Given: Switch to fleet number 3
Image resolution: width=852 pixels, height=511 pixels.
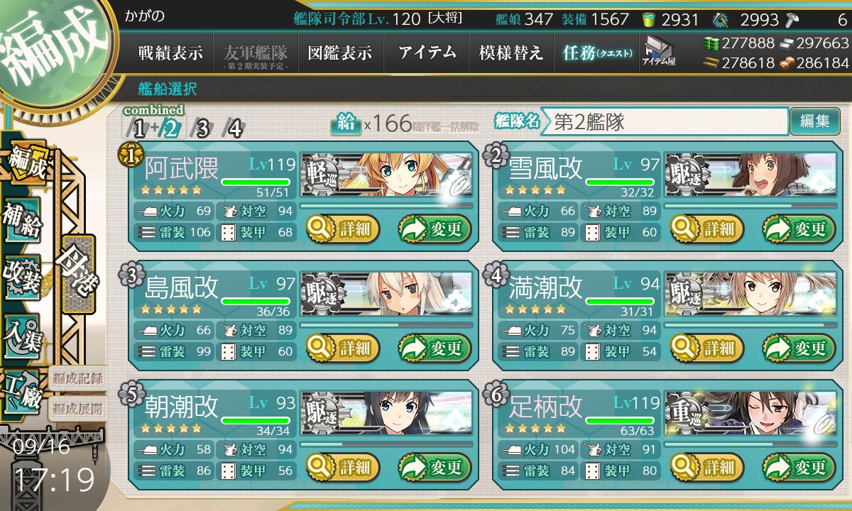Looking at the screenshot, I should click(202, 128).
